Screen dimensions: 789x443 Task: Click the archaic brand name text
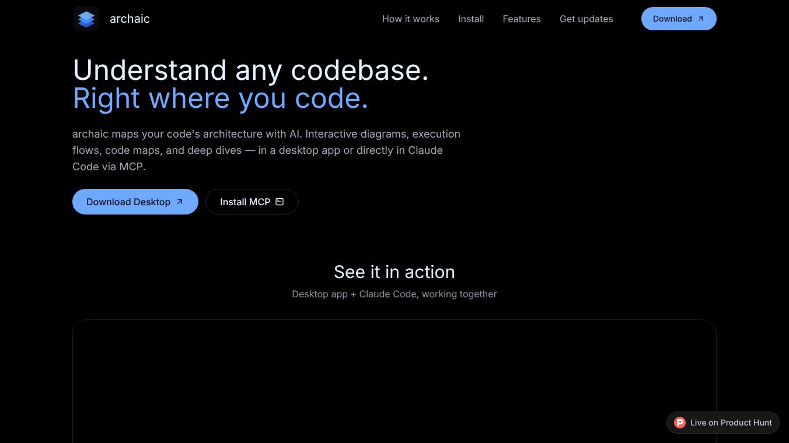[x=130, y=19]
